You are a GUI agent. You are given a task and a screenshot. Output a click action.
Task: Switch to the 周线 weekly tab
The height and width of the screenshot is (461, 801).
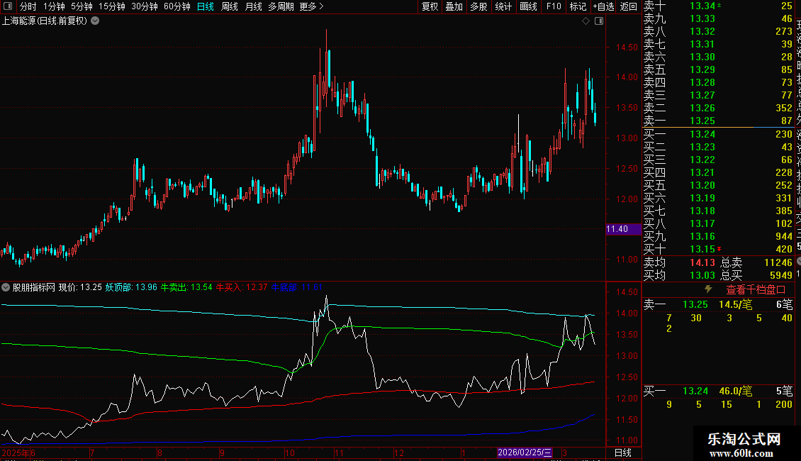pos(230,6)
